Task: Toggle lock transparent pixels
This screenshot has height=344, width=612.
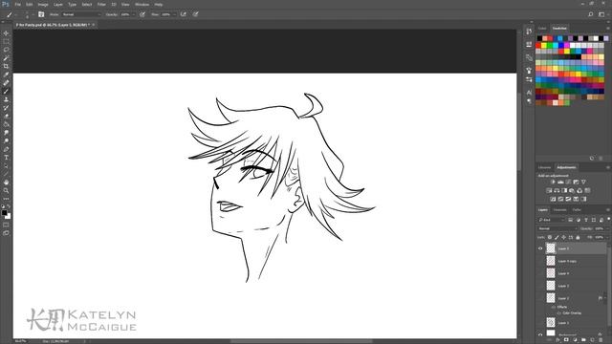Action: [x=550, y=237]
